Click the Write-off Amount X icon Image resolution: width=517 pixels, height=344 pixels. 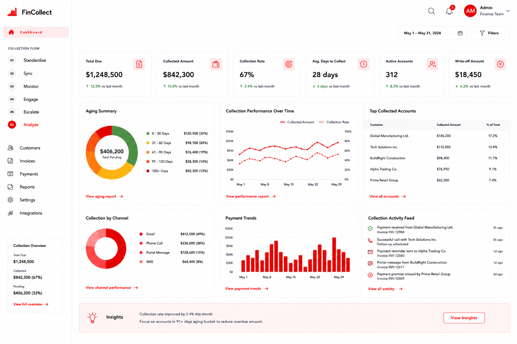click(x=501, y=64)
